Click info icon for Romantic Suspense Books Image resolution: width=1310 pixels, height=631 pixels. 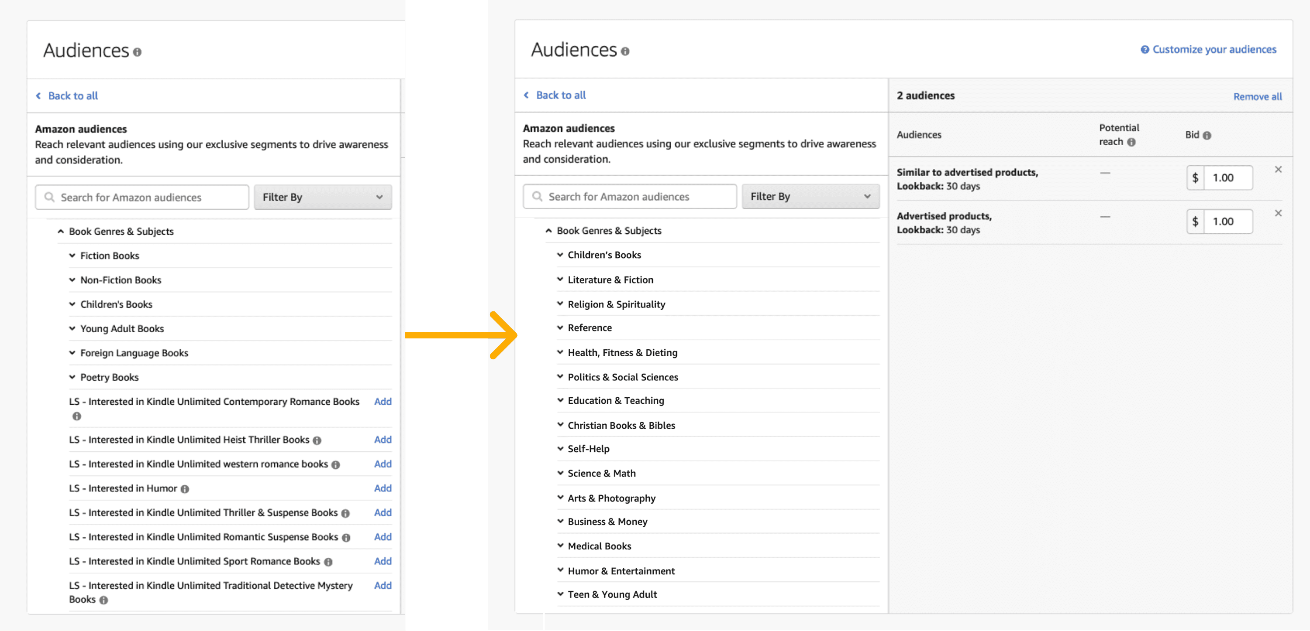click(346, 538)
